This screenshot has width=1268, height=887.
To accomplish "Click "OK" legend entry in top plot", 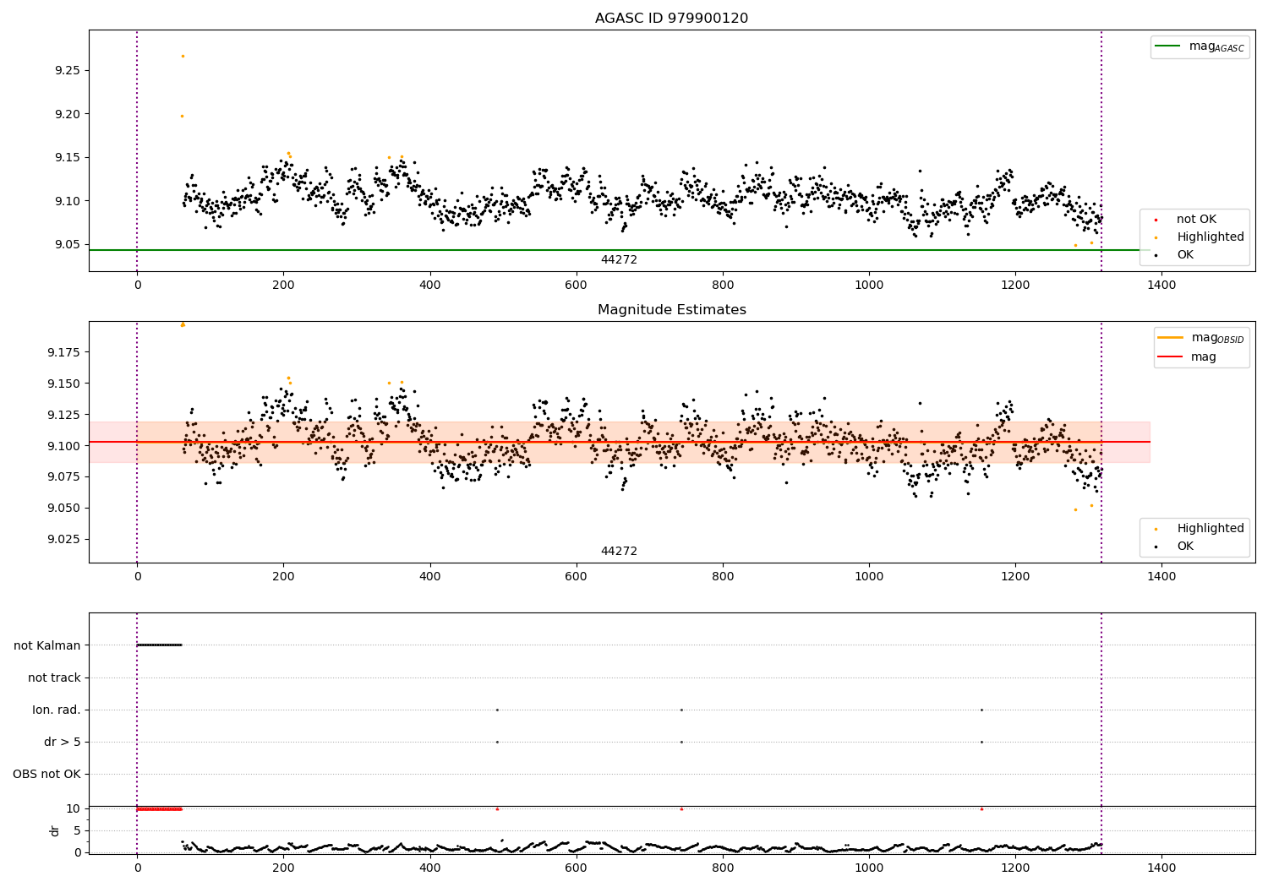I will click(1185, 255).
